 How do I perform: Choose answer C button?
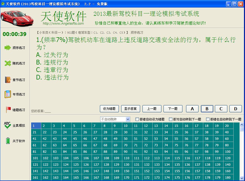pos(221,109)
